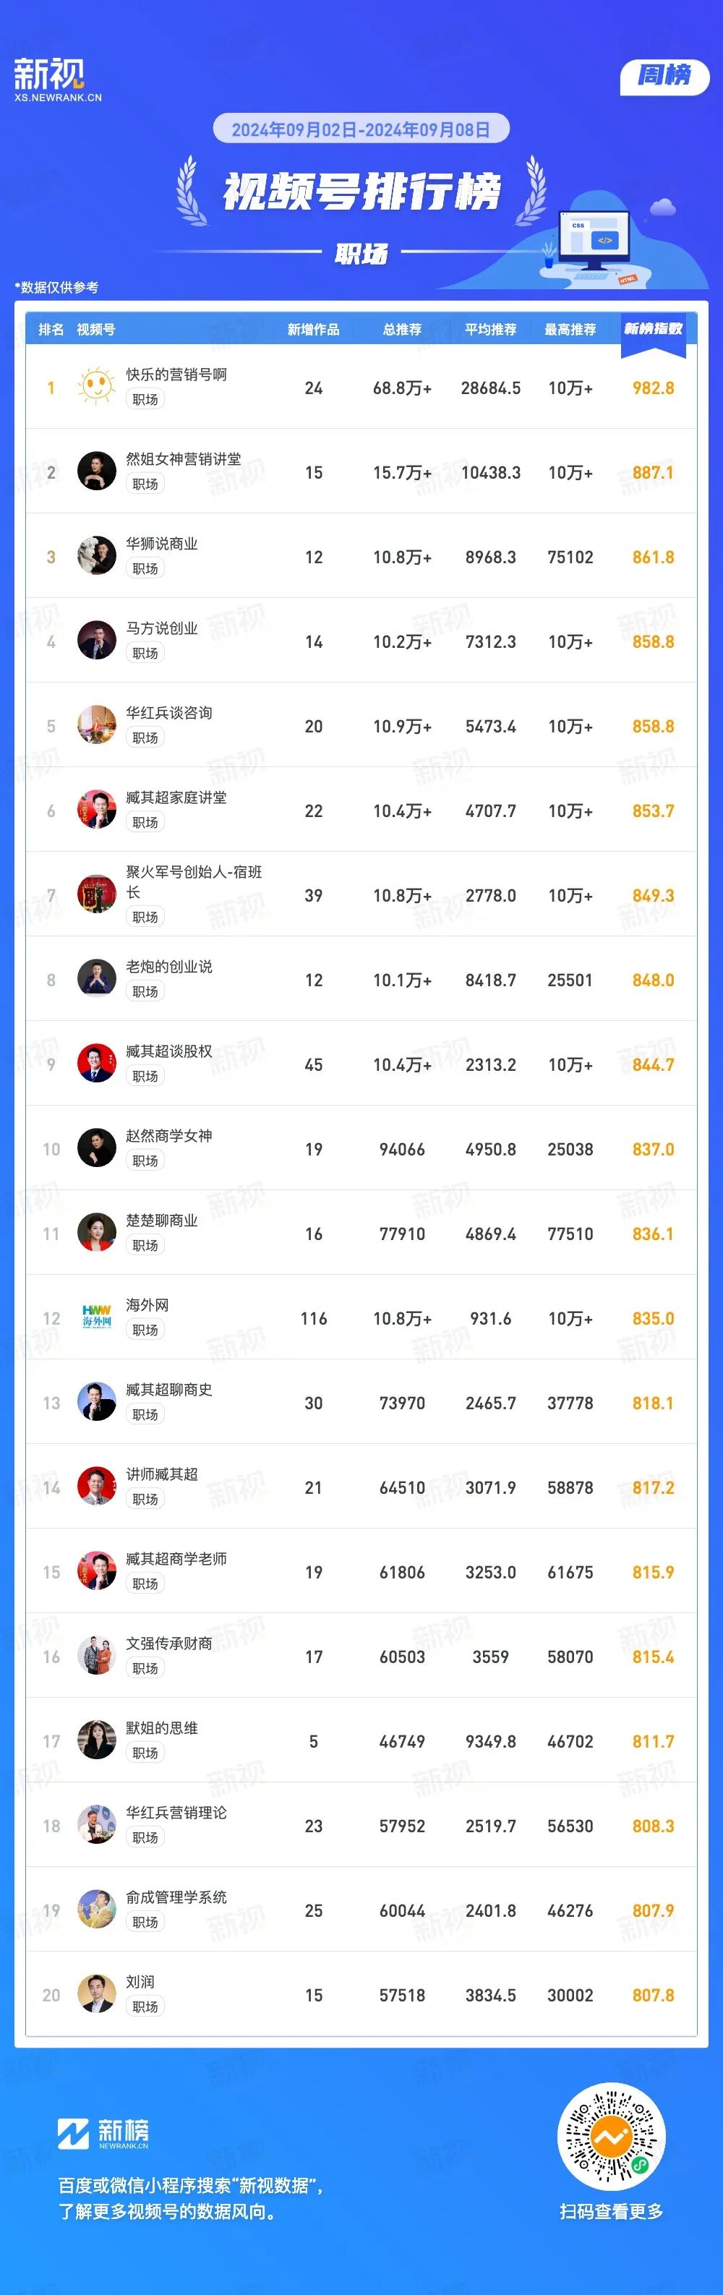This screenshot has height=2295, width=723.
Task: Click the 职场 tag under 默姐的思维
Action: (x=145, y=1753)
